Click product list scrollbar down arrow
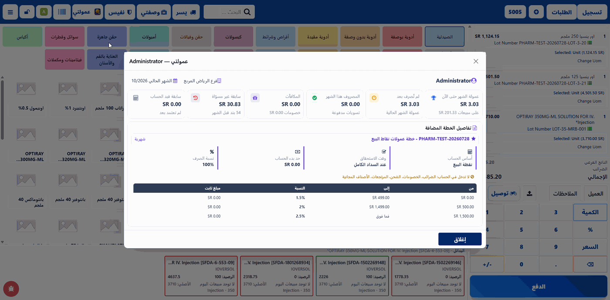The width and height of the screenshot is (610, 300). (x=2, y=242)
